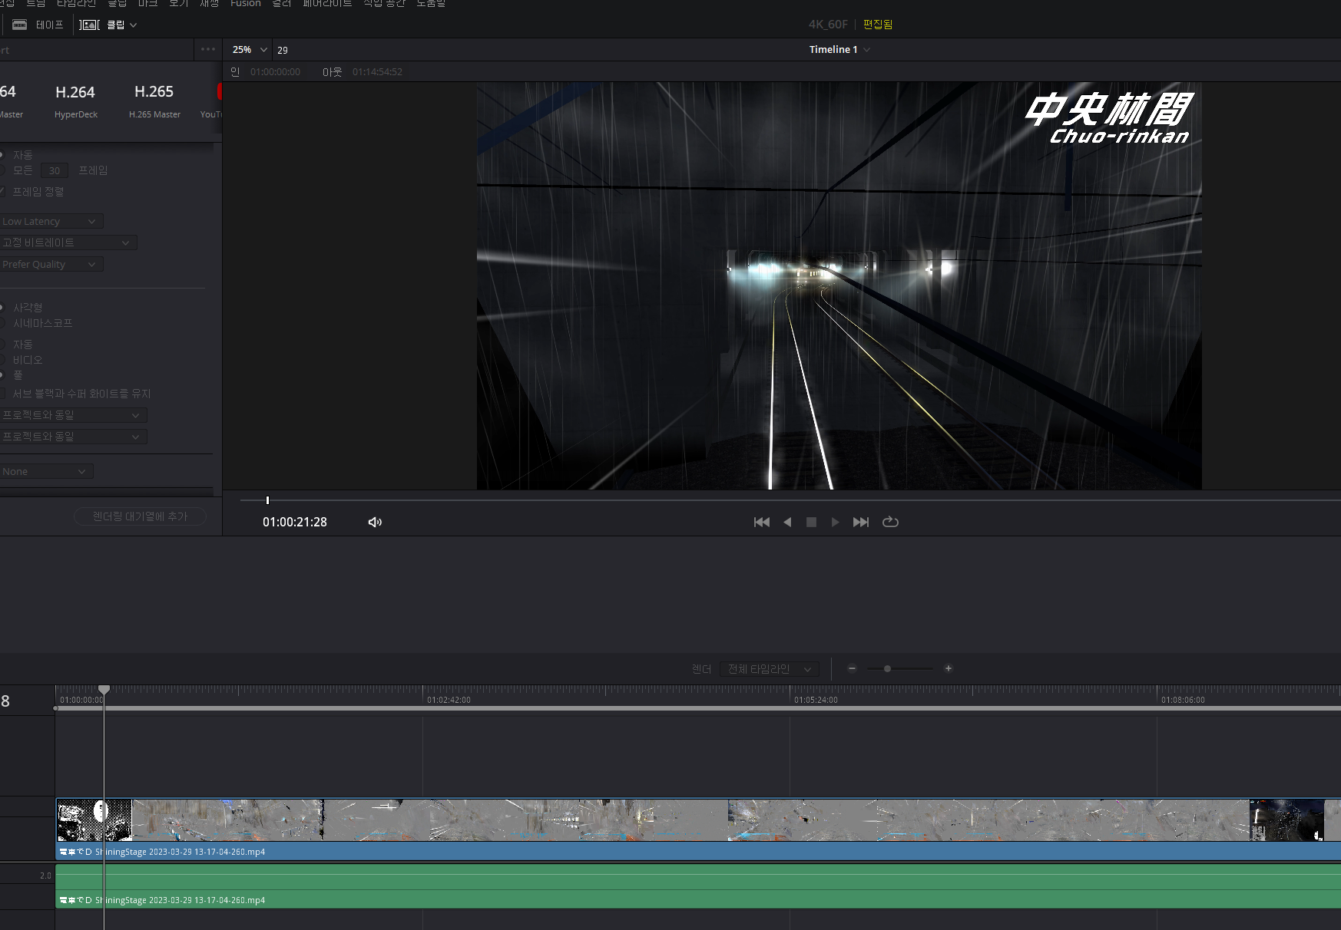Enable 서브 블랙과 수퍼 화이트를 유지 checkbox
The image size is (1341, 930).
click(2, 393)
